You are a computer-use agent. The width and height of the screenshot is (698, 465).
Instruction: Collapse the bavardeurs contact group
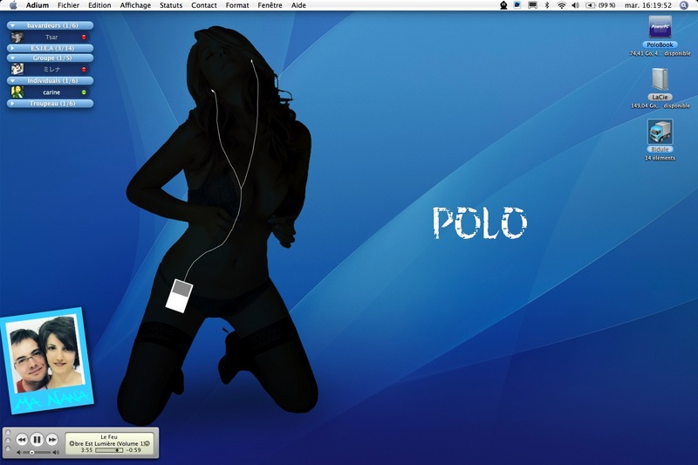tap(13, 25)
